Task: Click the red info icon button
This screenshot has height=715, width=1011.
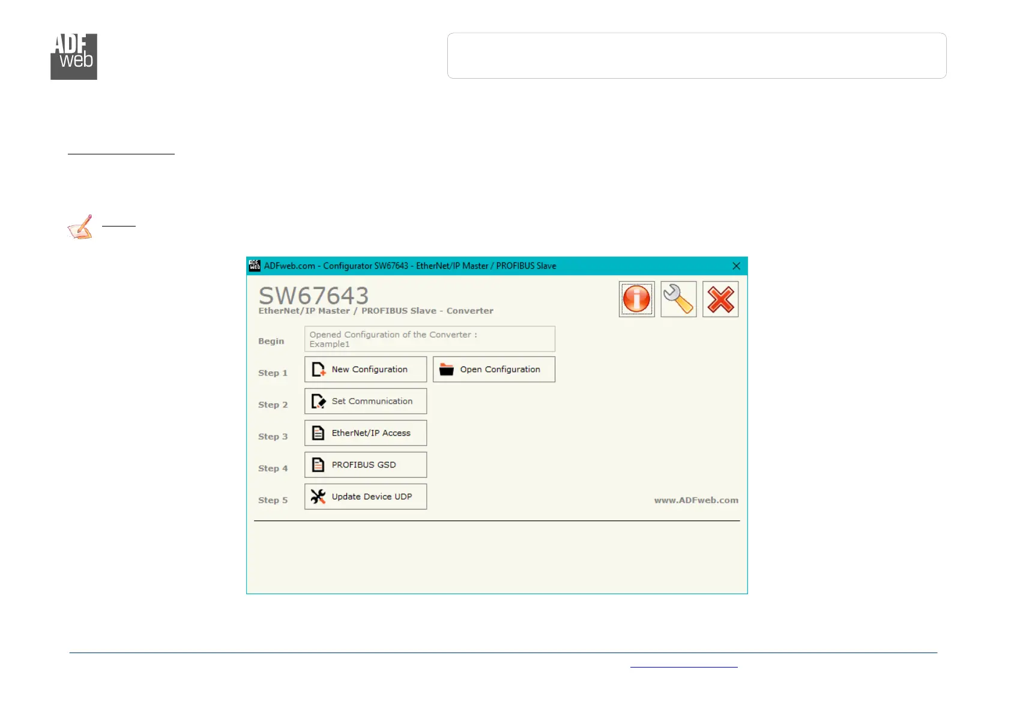Action: tap(636, 299)
